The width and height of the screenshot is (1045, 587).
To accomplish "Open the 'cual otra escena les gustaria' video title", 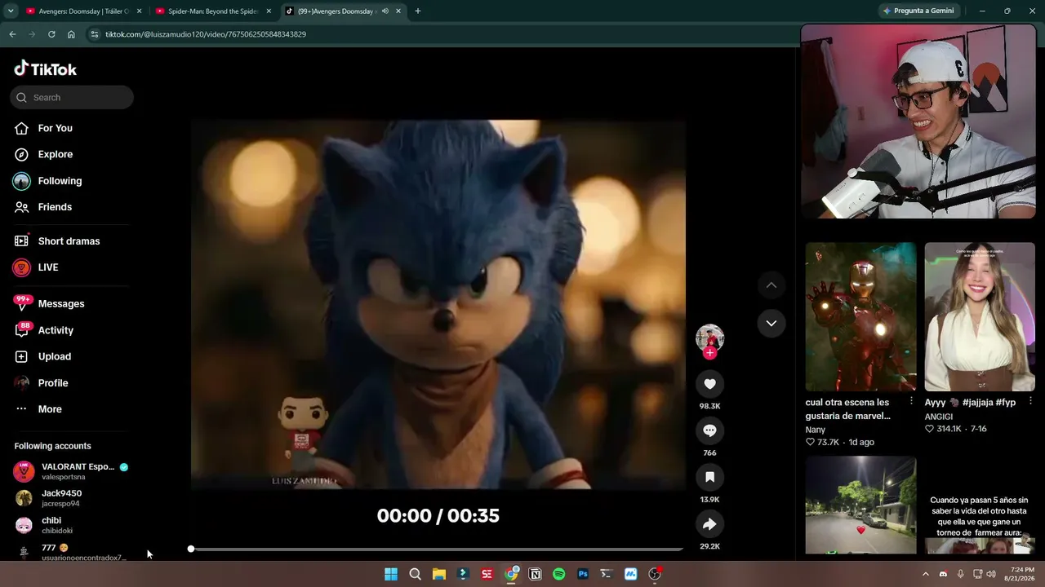I will pyautogui.click(x=848, y=409).
